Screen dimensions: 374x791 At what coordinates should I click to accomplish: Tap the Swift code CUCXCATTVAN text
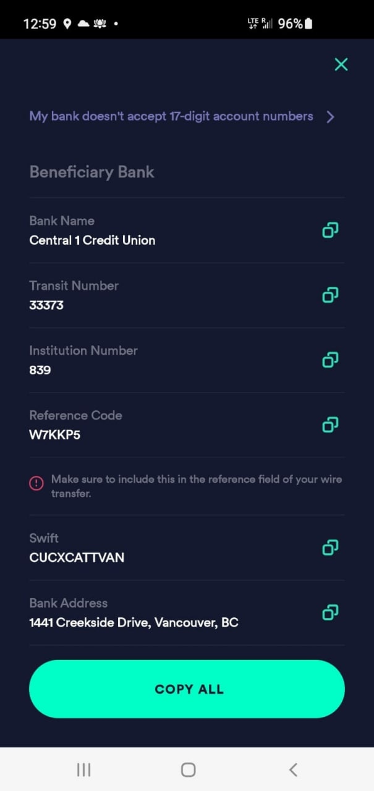[x=77, y=557]
